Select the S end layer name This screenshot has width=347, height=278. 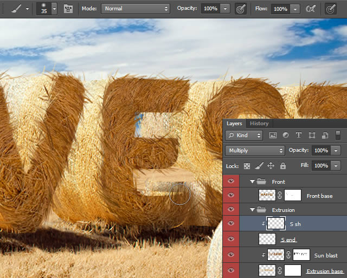288,240
